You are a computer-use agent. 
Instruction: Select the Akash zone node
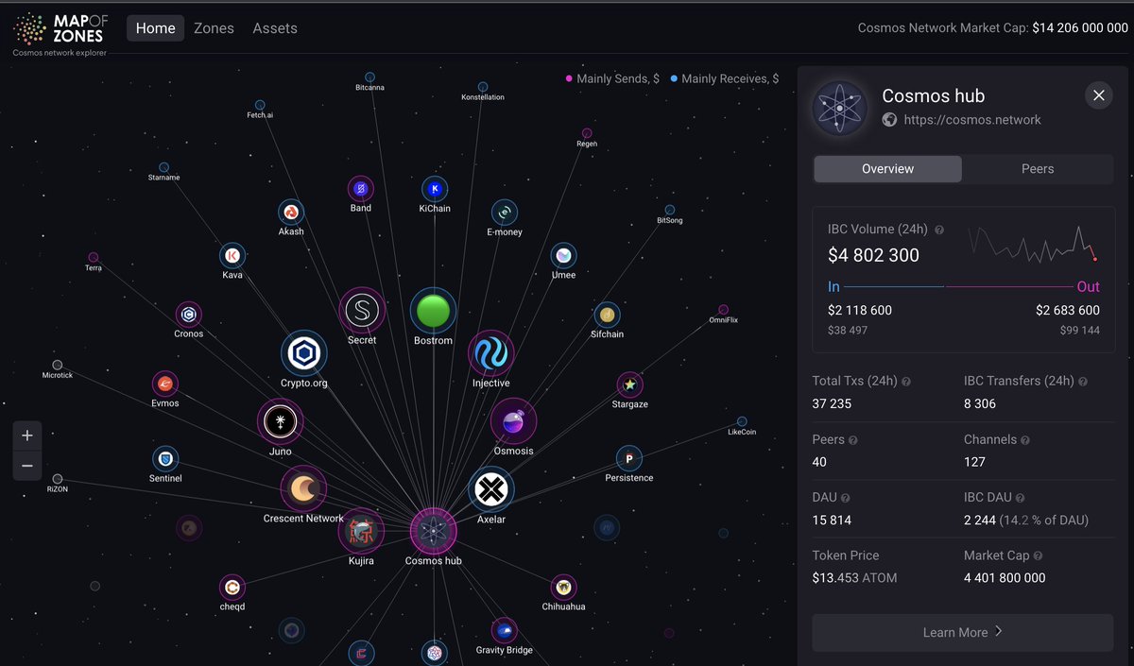click(x=291, y=213)
